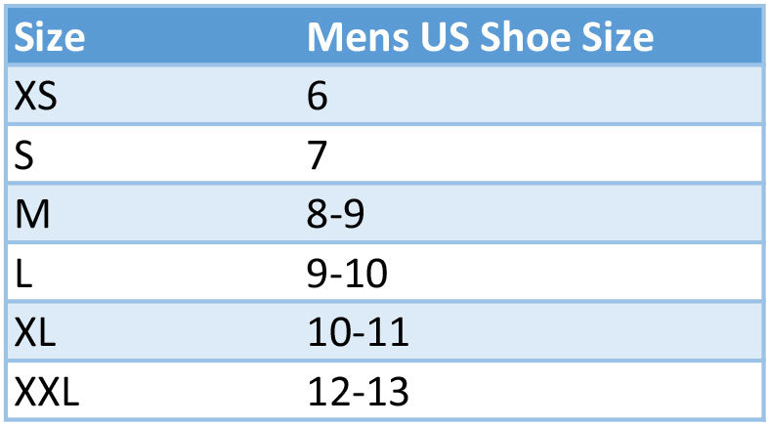Select the L size cell
The width and height of the screenshot is (770, 426).
[23, 274]
